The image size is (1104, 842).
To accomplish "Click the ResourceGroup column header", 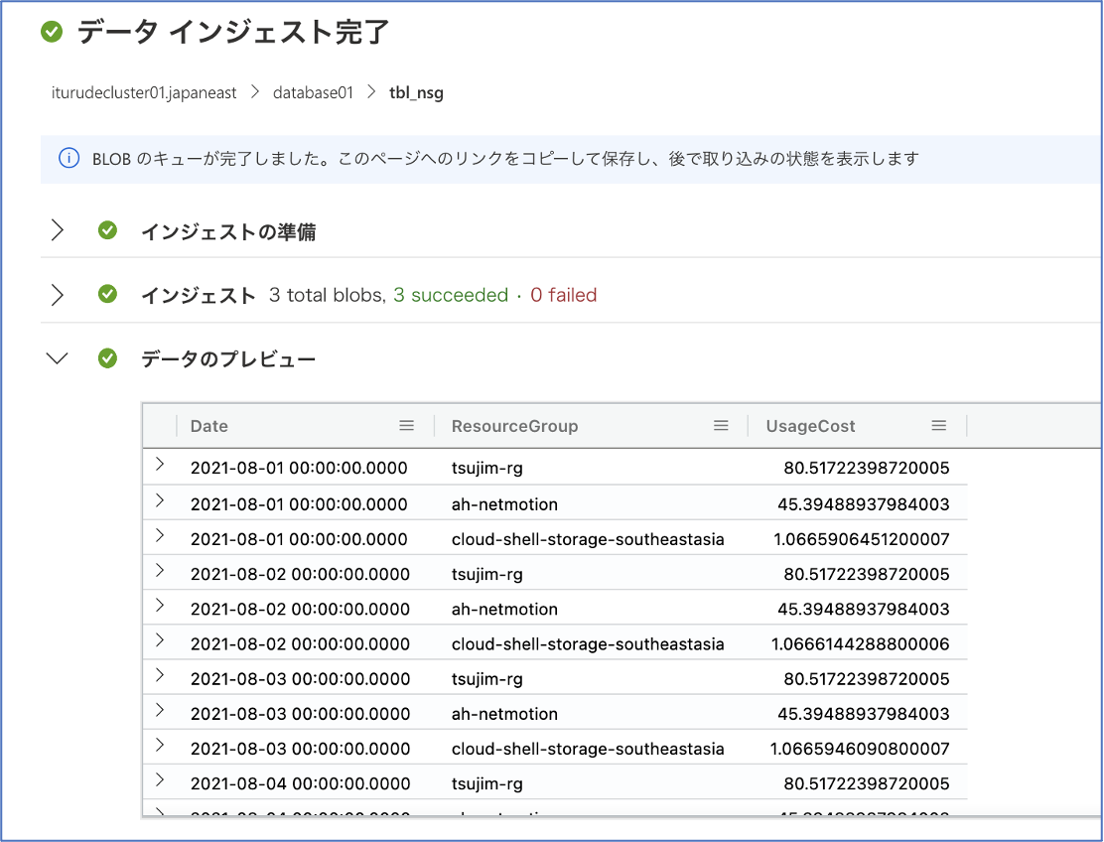I will pyautogui.click(x=514, y=426).
